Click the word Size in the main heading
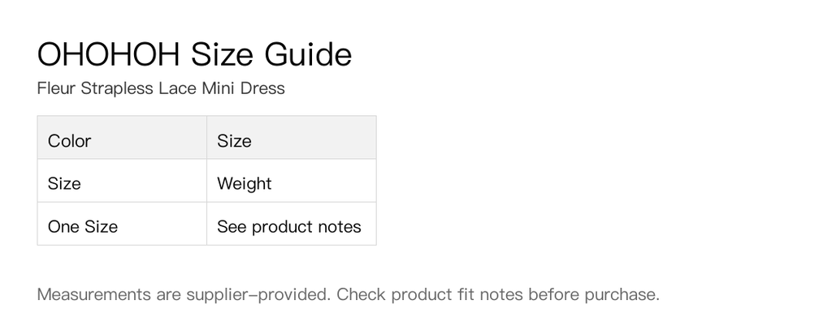This screenshot has width=832, height=317. 223,54
